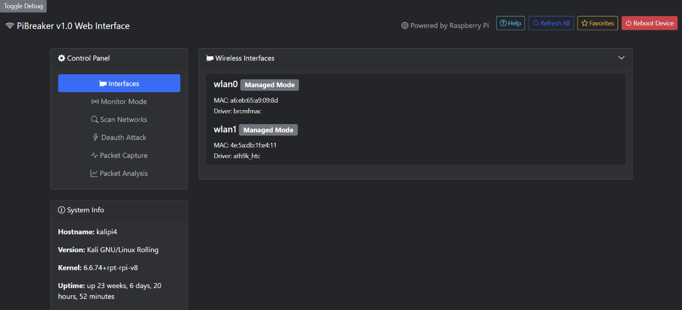The height and width of the screenshot is (310, 682).
Task: Open the Help button
Action: click(x=510, y=23)
